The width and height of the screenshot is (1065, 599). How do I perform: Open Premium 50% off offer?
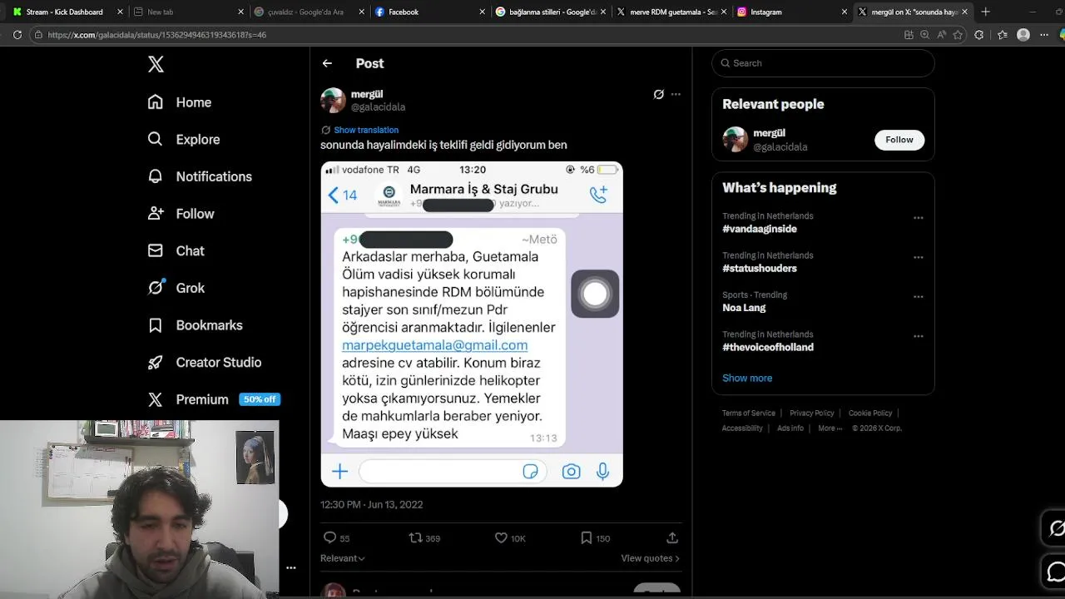click(213, 399)
